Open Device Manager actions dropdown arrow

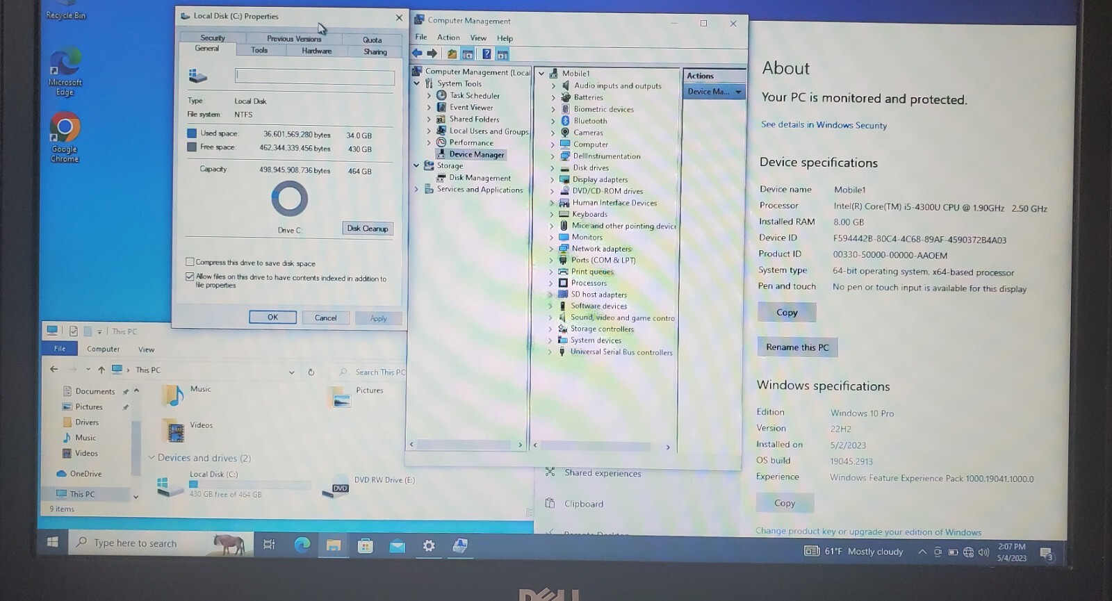tap(738, 92)
